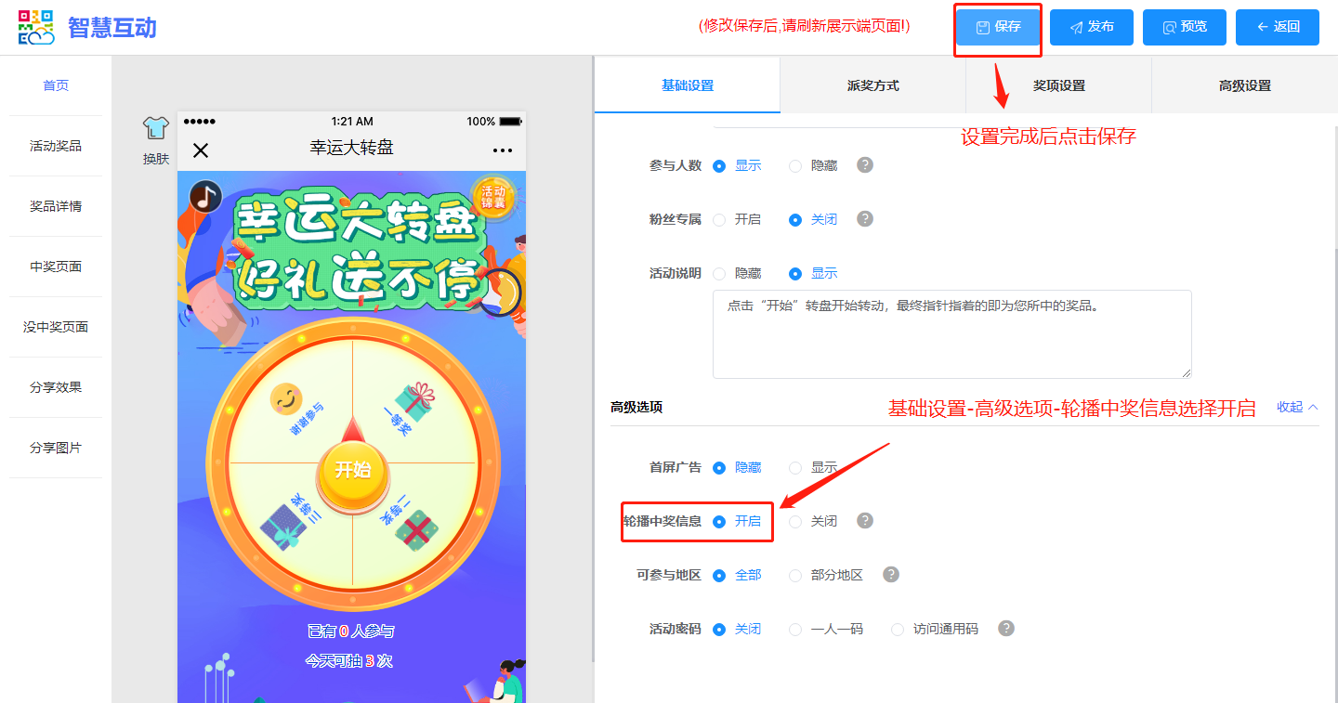Toggle the music note icon
The width and height of the screenshot is (1338, 703).
[x=204, y=196]
